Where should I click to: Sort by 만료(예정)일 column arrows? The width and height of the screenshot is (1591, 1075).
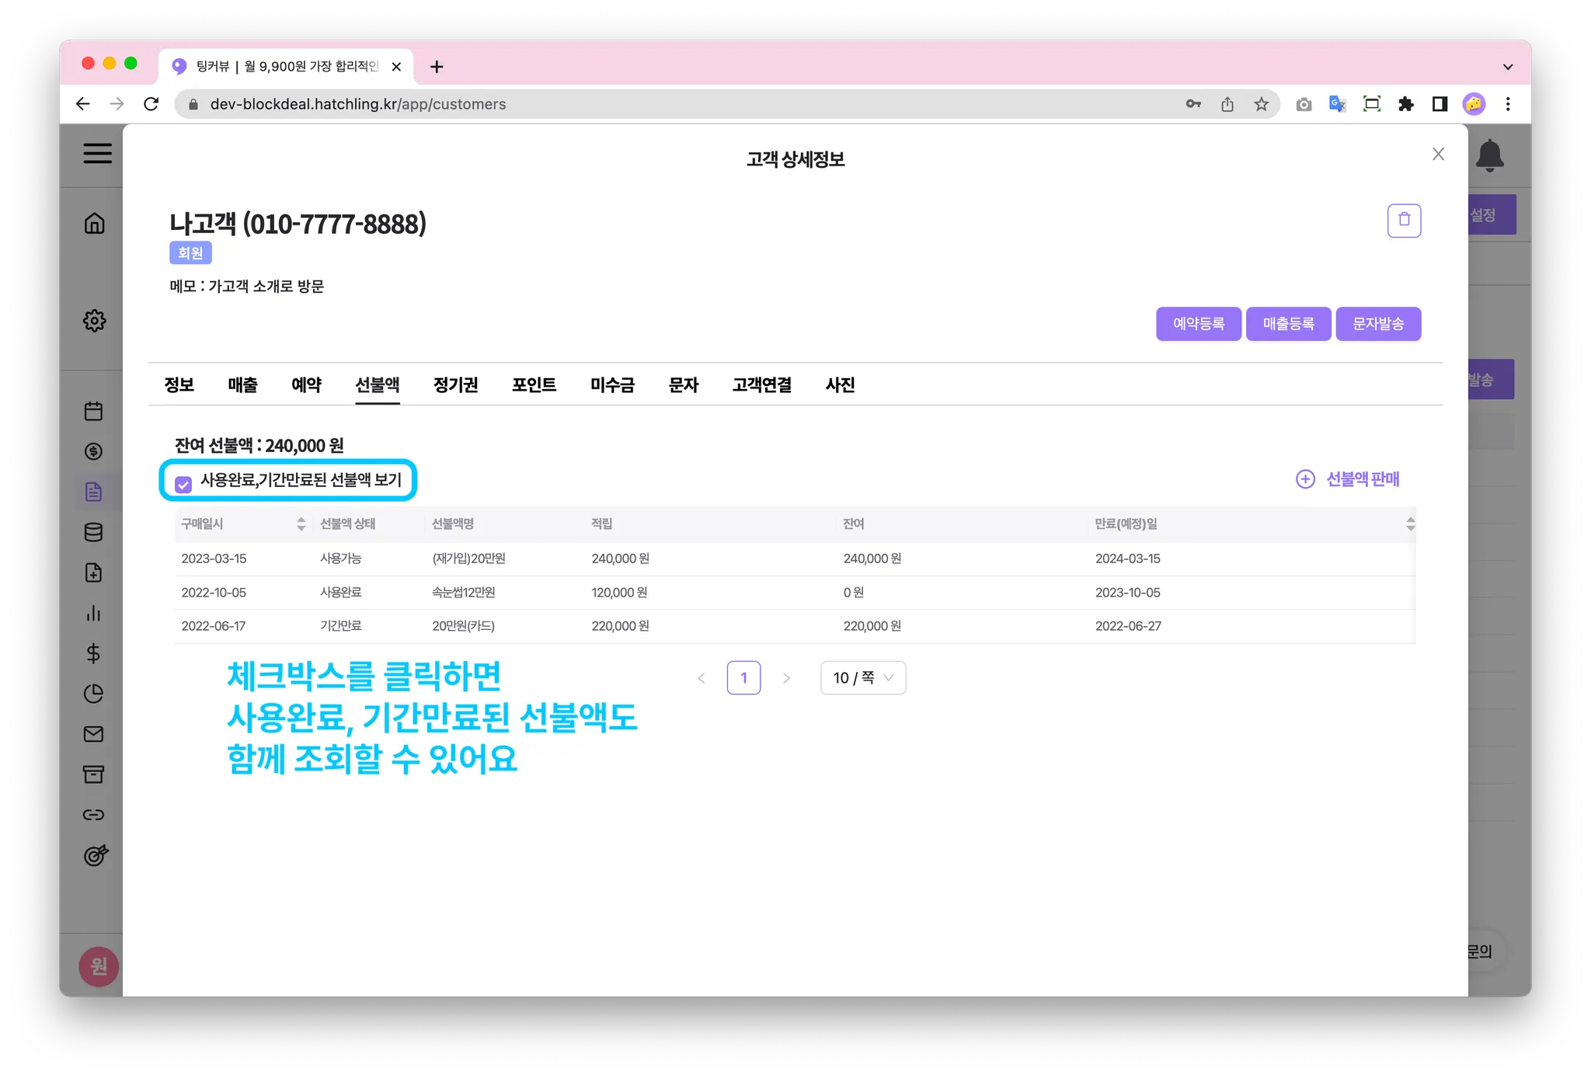(1410, 524)
